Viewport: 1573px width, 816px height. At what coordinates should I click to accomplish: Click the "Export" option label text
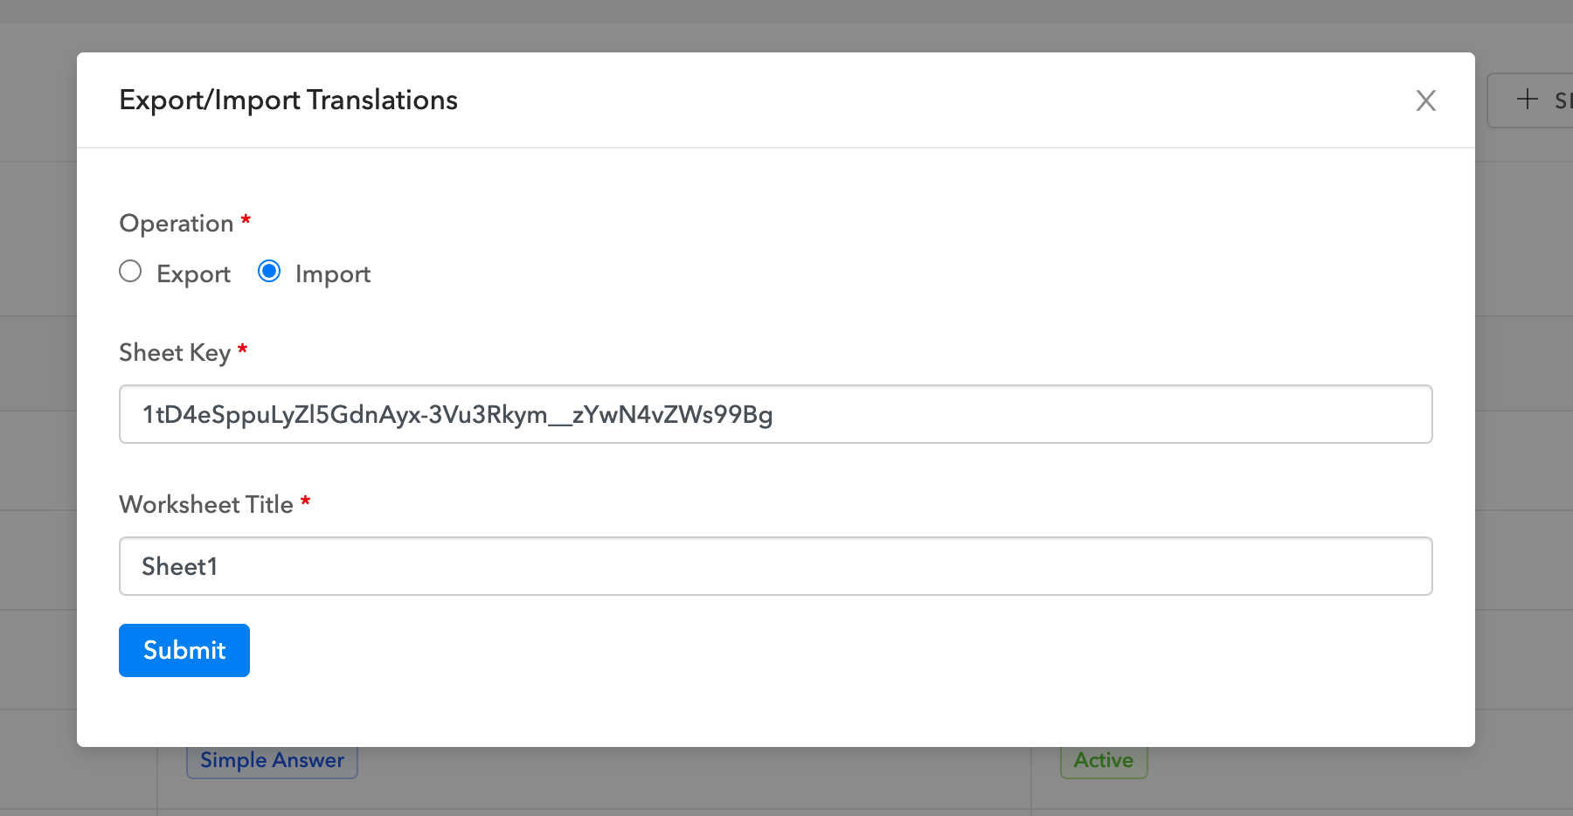pyautogui.click(x=193, y=274)
